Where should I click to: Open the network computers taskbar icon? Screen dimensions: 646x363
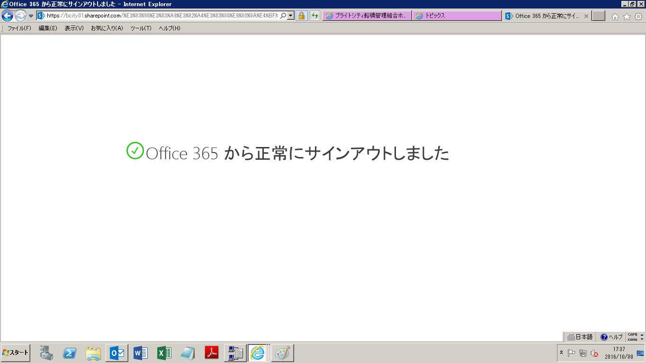point(235,353)
